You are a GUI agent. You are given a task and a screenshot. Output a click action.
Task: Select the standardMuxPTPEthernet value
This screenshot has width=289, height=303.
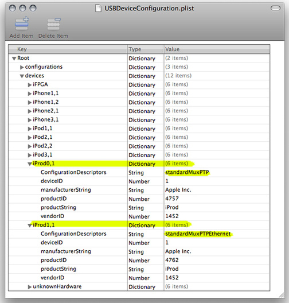point(198,234)
